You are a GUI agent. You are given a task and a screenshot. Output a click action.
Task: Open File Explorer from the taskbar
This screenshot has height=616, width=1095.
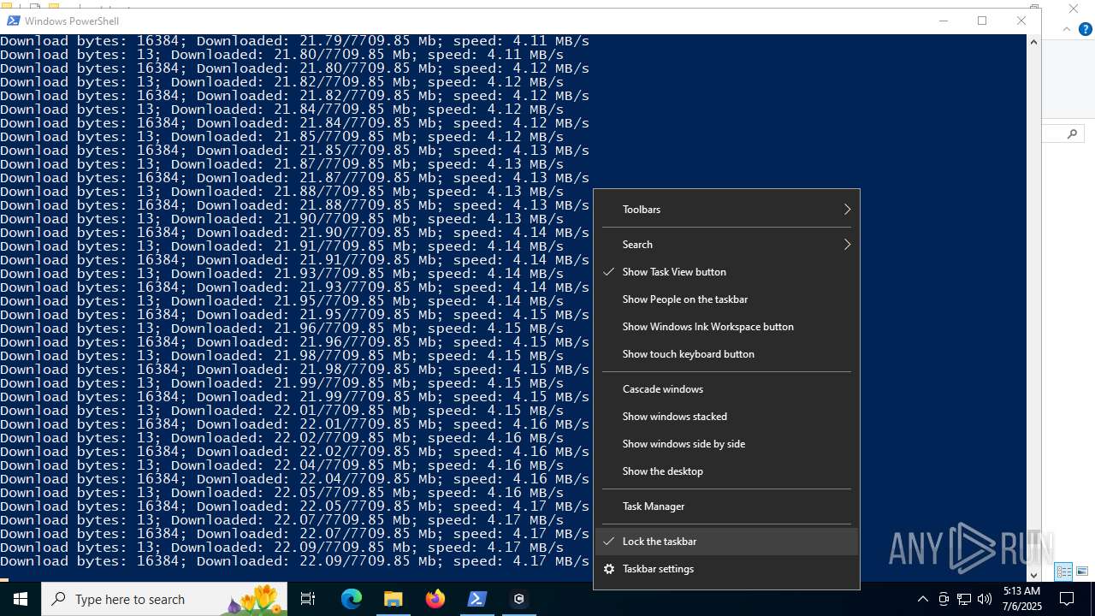[x=394, y=599]
